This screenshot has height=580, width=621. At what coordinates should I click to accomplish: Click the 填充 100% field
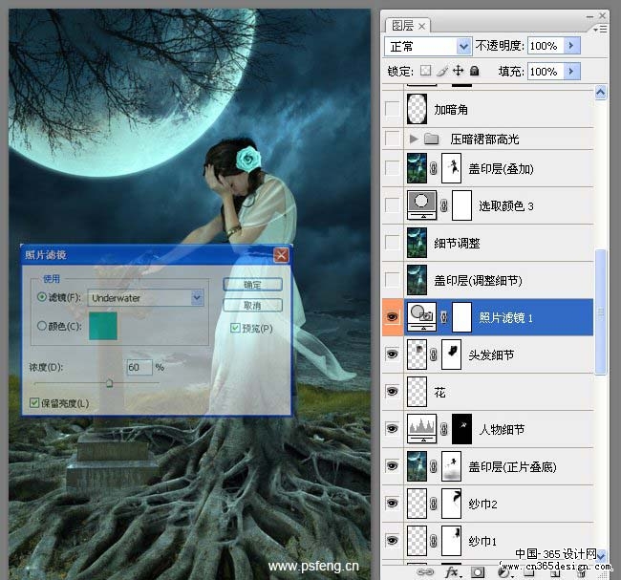pos(546,72)
